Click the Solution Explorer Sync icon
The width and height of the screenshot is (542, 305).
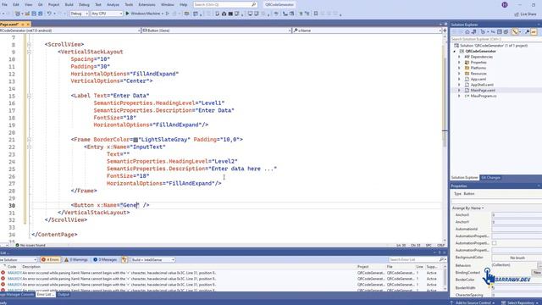tap(493, 32)
